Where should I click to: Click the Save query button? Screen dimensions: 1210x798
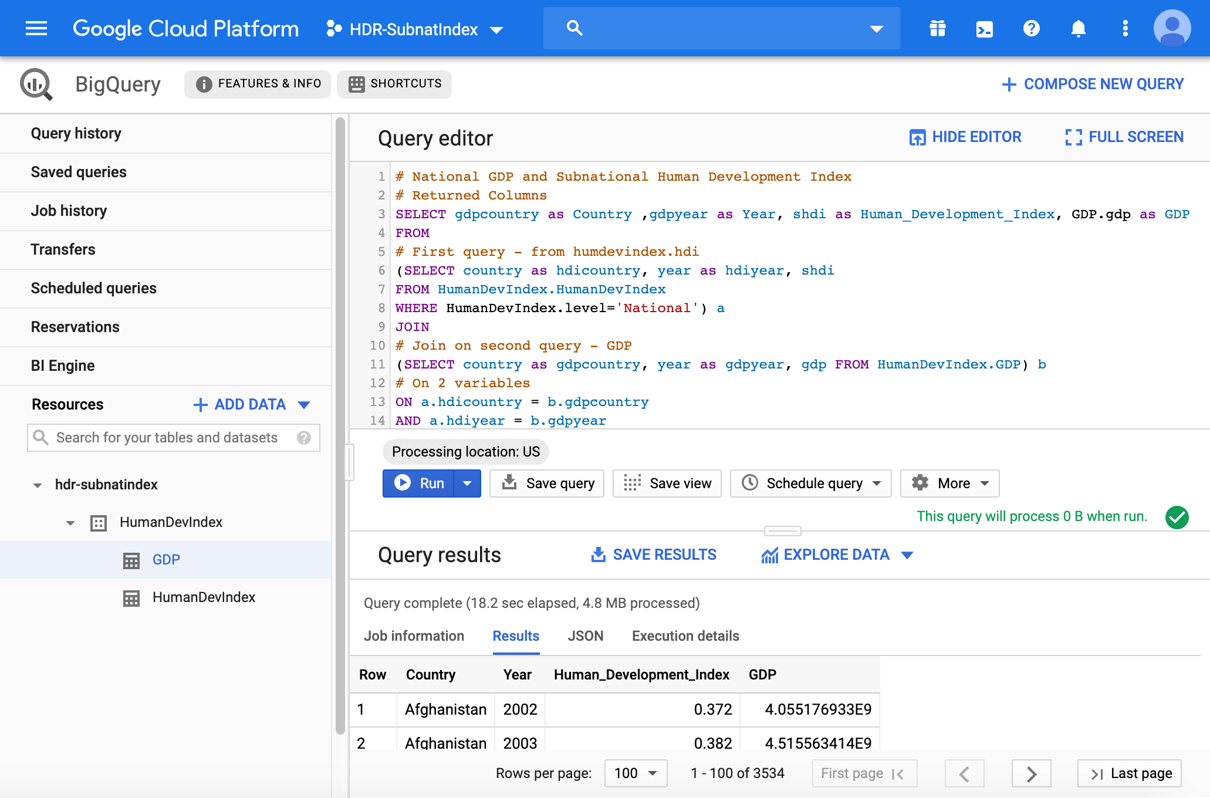547,483
